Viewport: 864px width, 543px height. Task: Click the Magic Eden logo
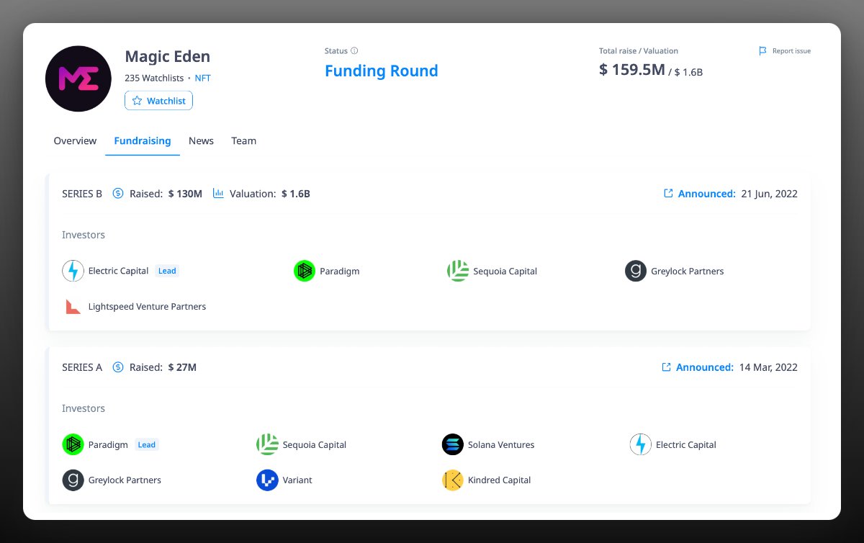tap(78, 78)
